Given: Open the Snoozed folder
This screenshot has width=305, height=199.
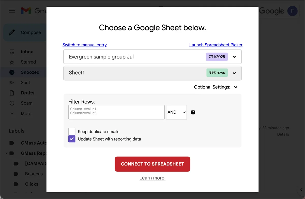Looking at the screenshot, I should coord(30,72).
